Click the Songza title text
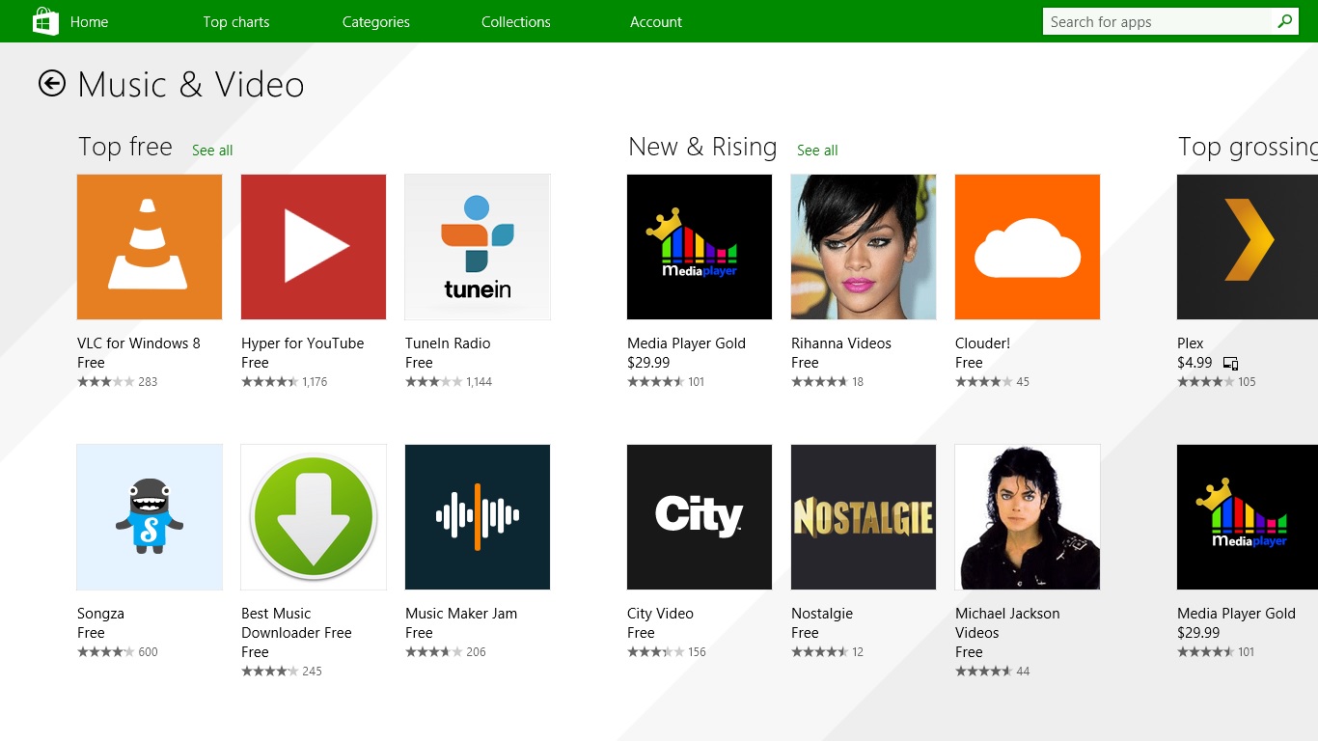1318x741 pixels. tap(100, 614)
